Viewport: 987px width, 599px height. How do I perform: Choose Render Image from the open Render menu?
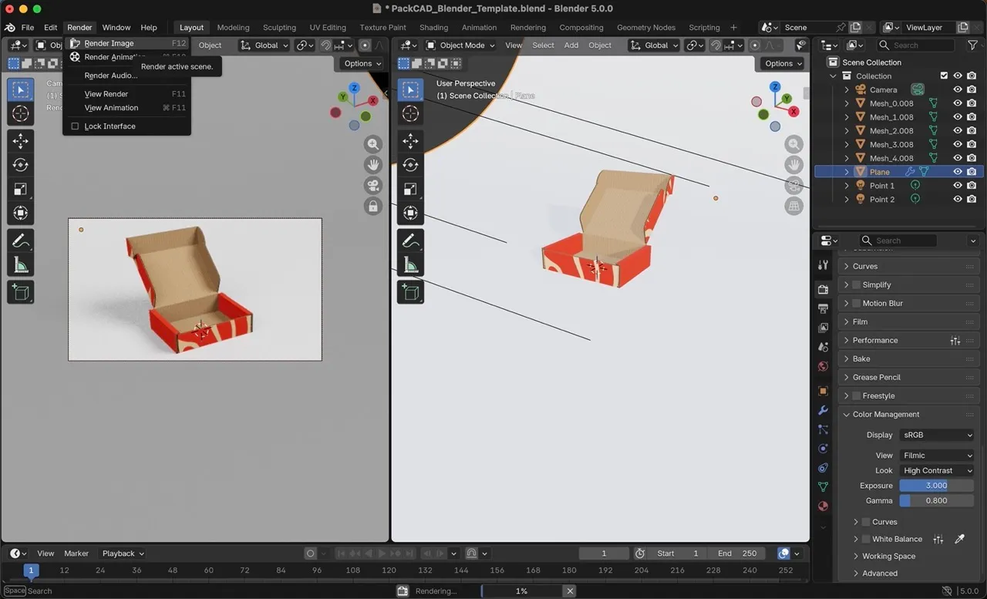[x=108, y=42]
